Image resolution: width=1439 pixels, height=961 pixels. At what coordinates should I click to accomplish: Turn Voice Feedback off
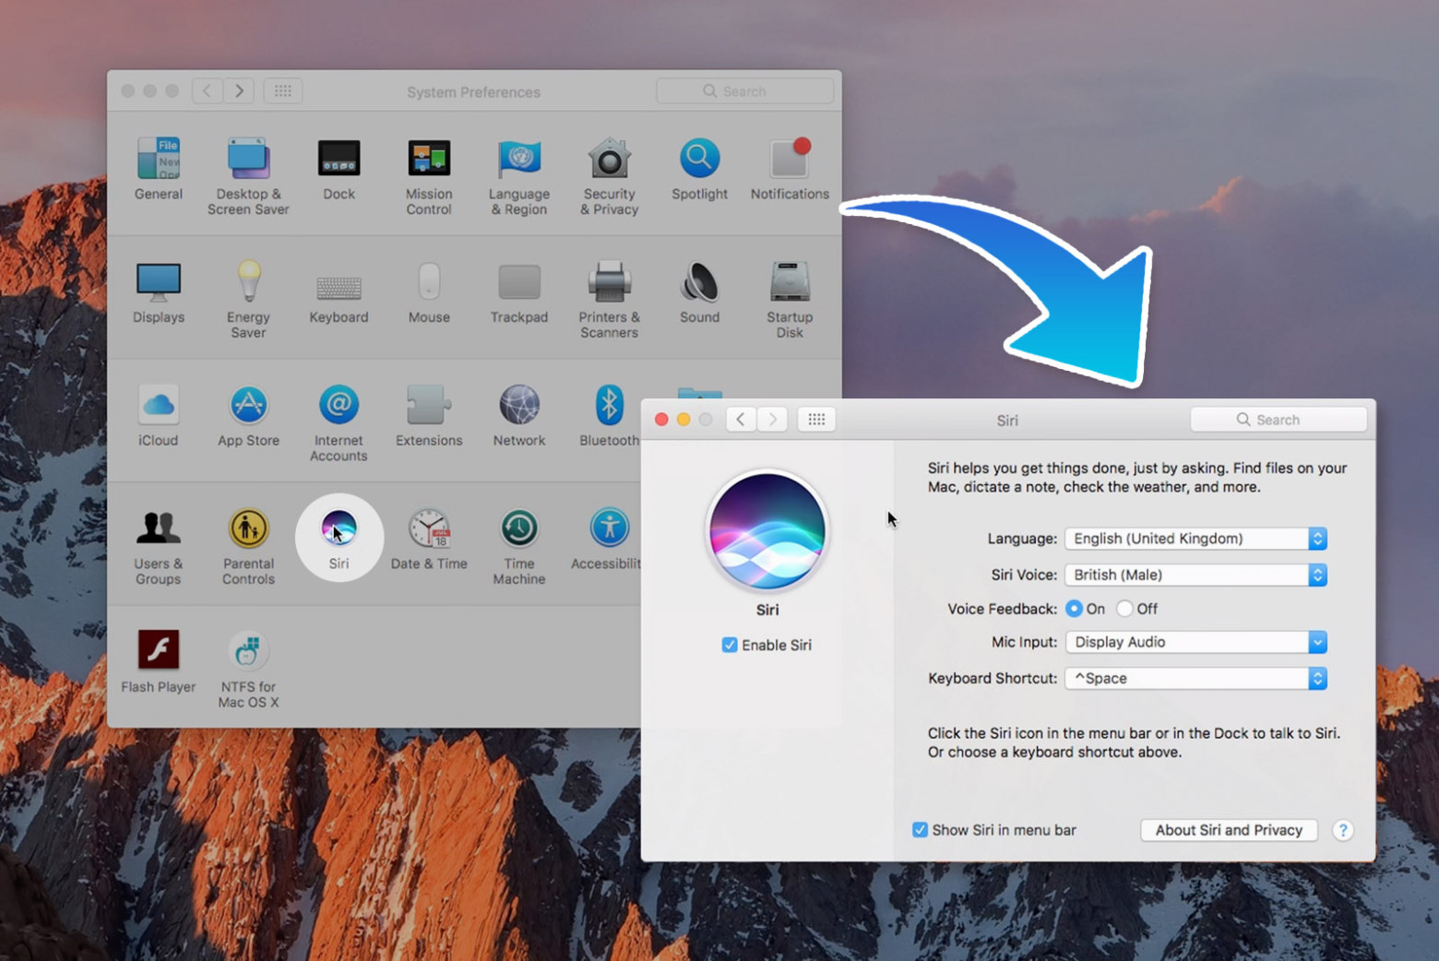1125,609
